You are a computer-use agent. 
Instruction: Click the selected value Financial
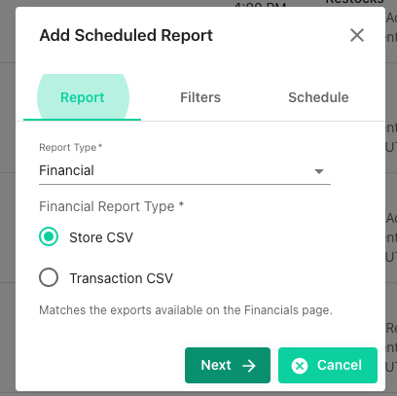tap(66, 170)
